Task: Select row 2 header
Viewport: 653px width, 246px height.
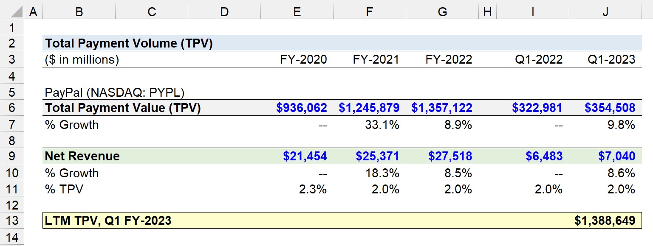Action: (12, 43)
